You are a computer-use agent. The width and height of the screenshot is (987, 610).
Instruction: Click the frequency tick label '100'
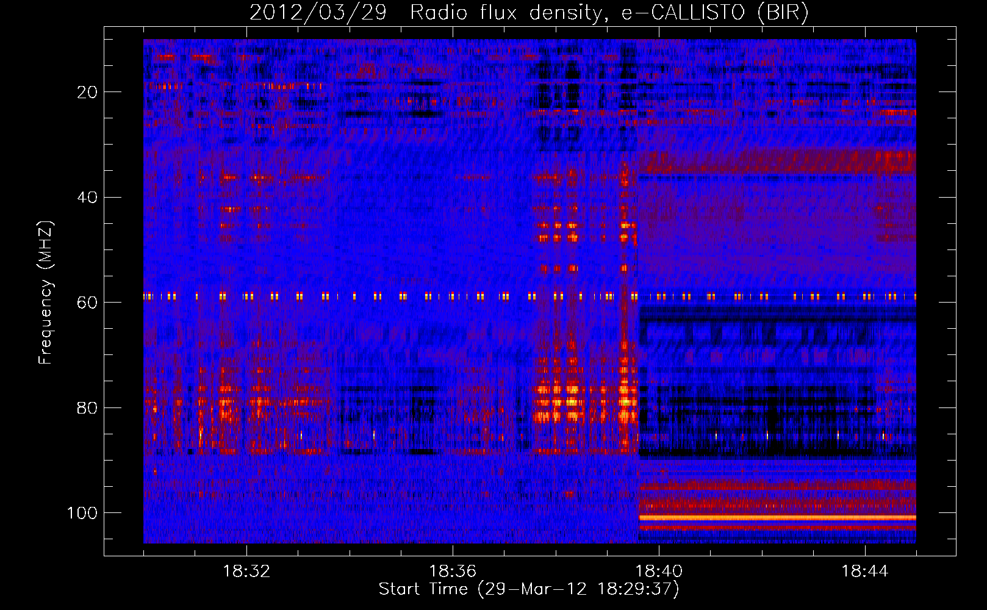click(x=82, y=513)
